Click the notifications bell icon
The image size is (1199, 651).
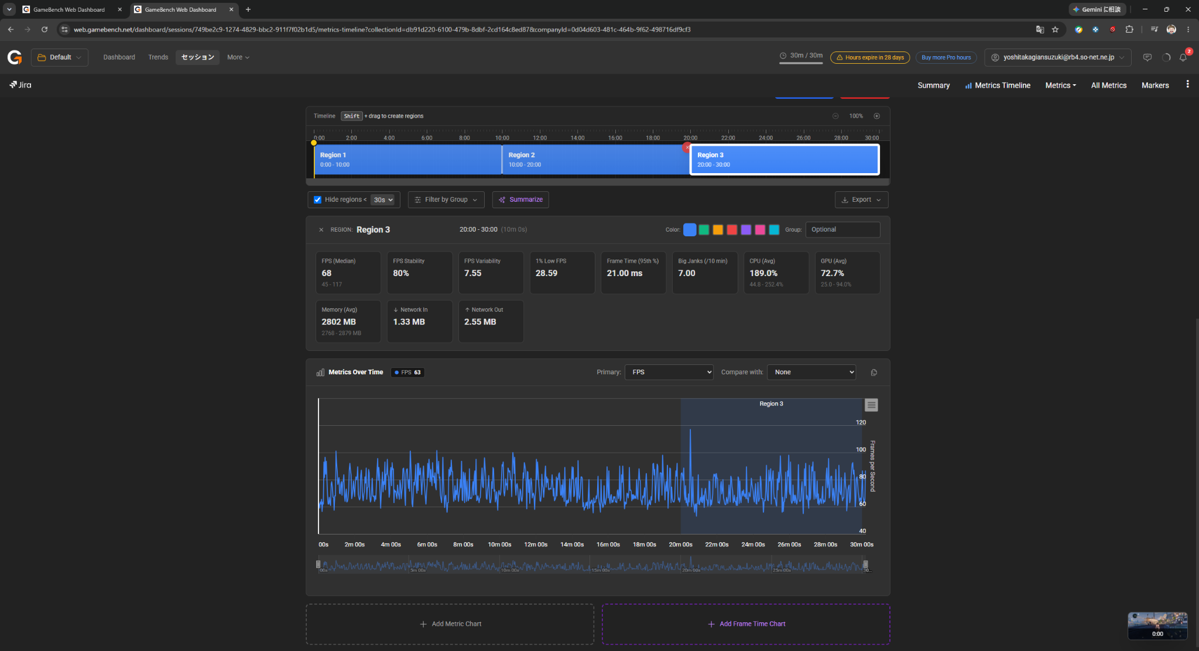(x=1183, y=57)
